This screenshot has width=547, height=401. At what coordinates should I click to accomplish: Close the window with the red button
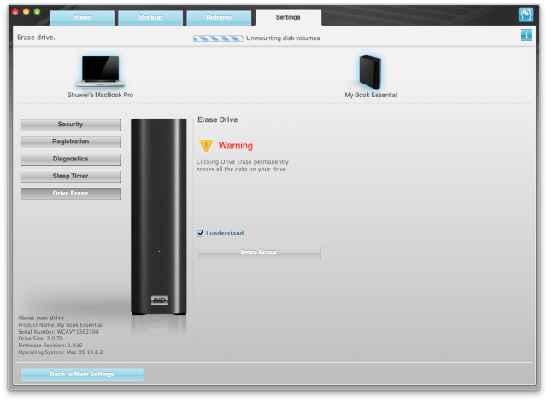[x=15, y=11]
